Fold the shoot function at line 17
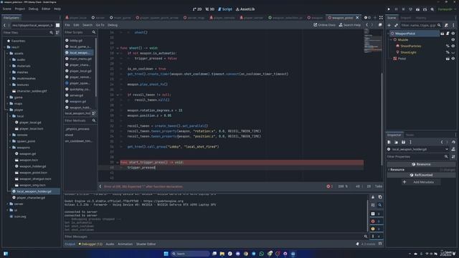Viewport: 459px width, 258px height. [x=118, y=48]
